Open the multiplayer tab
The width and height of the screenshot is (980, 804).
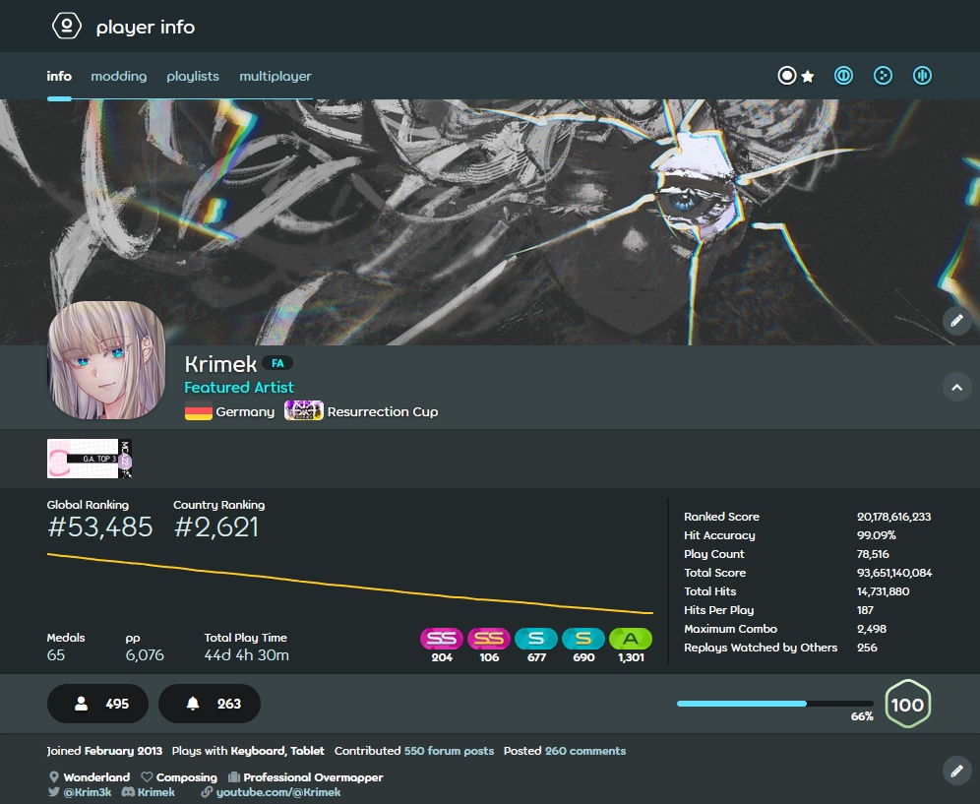pos(275,76)
